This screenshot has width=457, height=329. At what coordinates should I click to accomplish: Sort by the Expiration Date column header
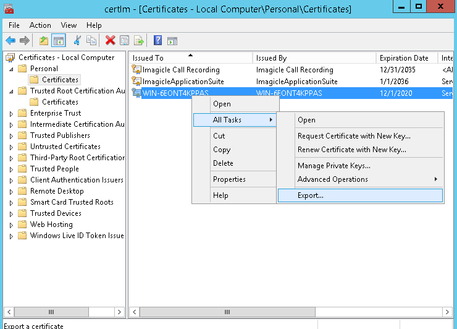tap(404, 58)
